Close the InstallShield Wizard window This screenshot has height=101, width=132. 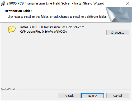pyautogui.click(x=128, y=3)
